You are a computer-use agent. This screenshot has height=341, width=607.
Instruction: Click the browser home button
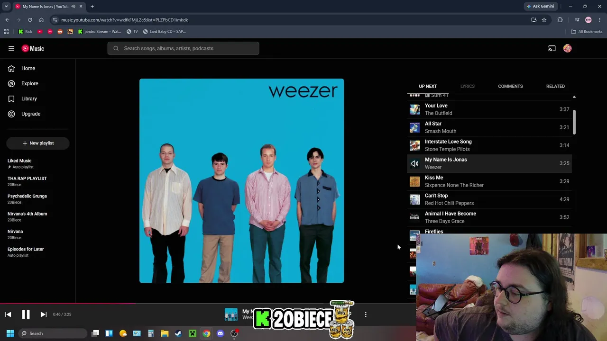41,20
